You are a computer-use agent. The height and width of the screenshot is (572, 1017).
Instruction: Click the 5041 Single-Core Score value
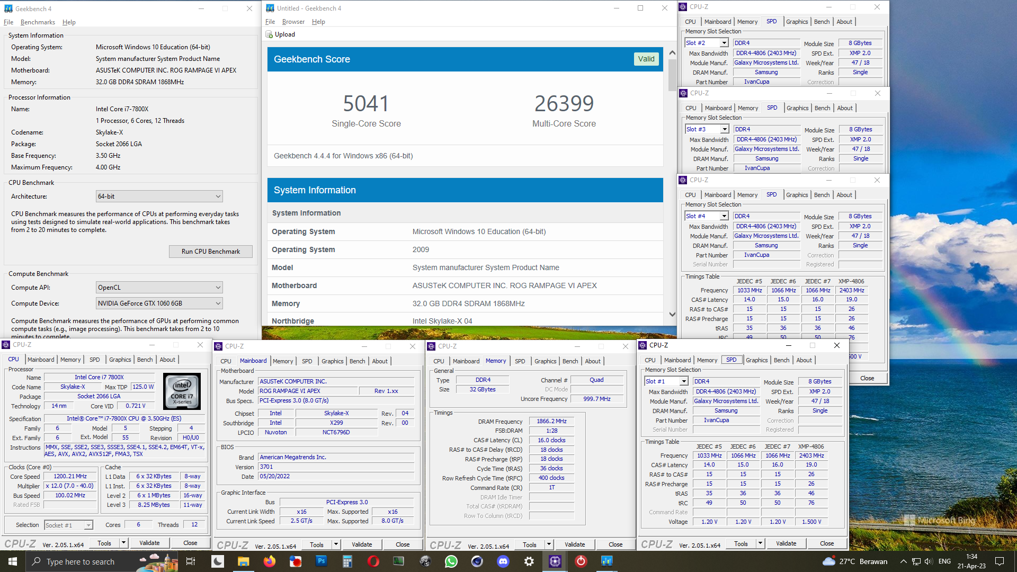[x=366, y=103]
